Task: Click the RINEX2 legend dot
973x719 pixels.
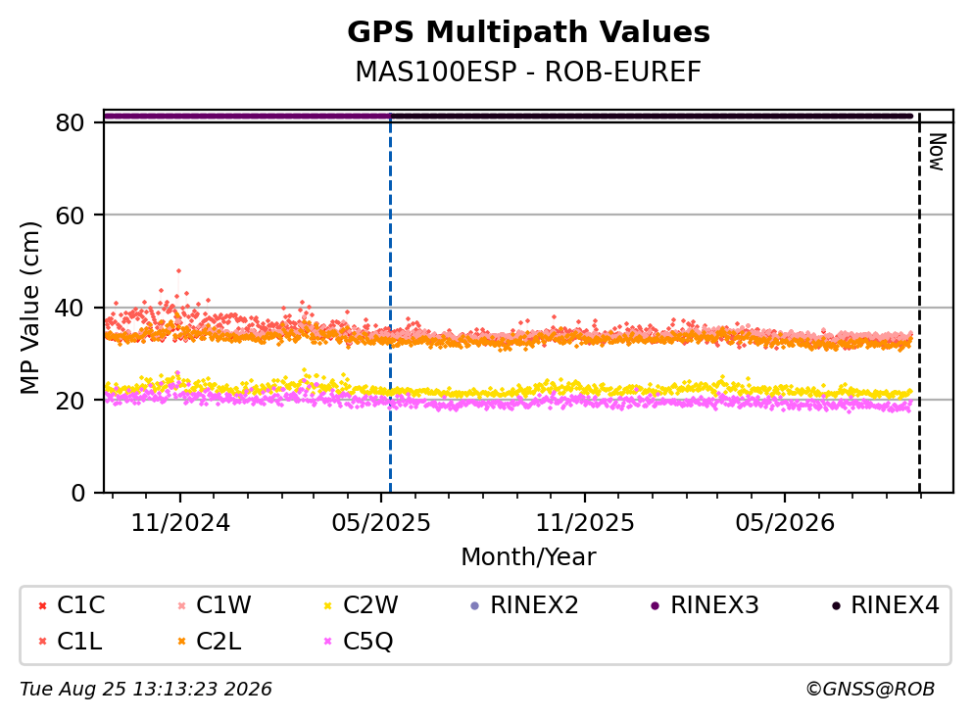Action: 475,606
